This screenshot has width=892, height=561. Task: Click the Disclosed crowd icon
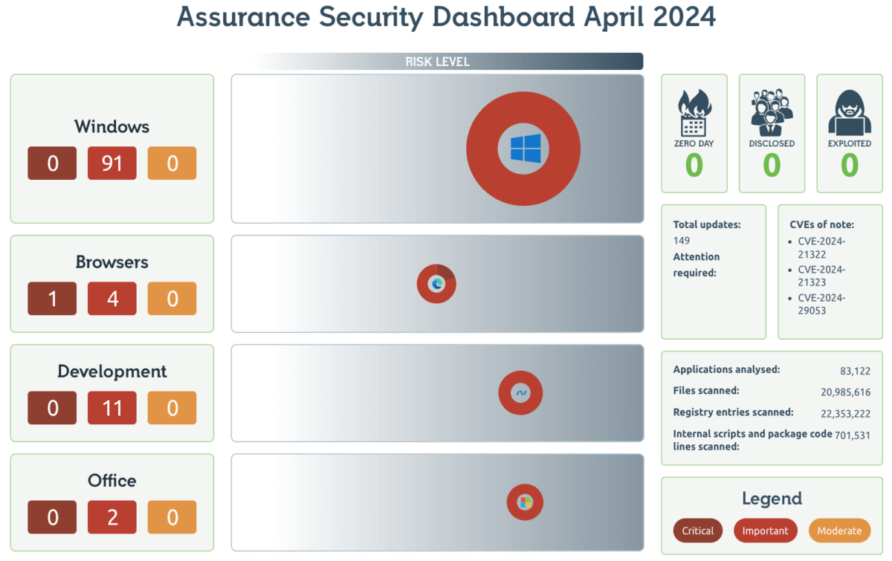click(x=772, y=113)
